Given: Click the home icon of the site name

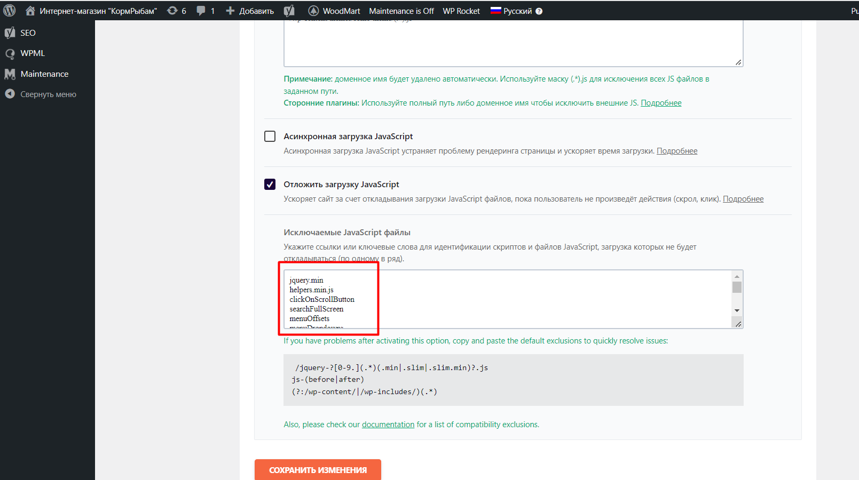Looking at the screenshot, I should (x=30, y=11).
